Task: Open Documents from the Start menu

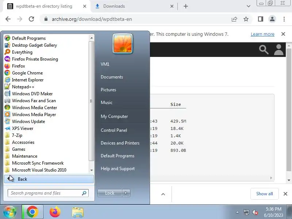Action: click(112, 77)
